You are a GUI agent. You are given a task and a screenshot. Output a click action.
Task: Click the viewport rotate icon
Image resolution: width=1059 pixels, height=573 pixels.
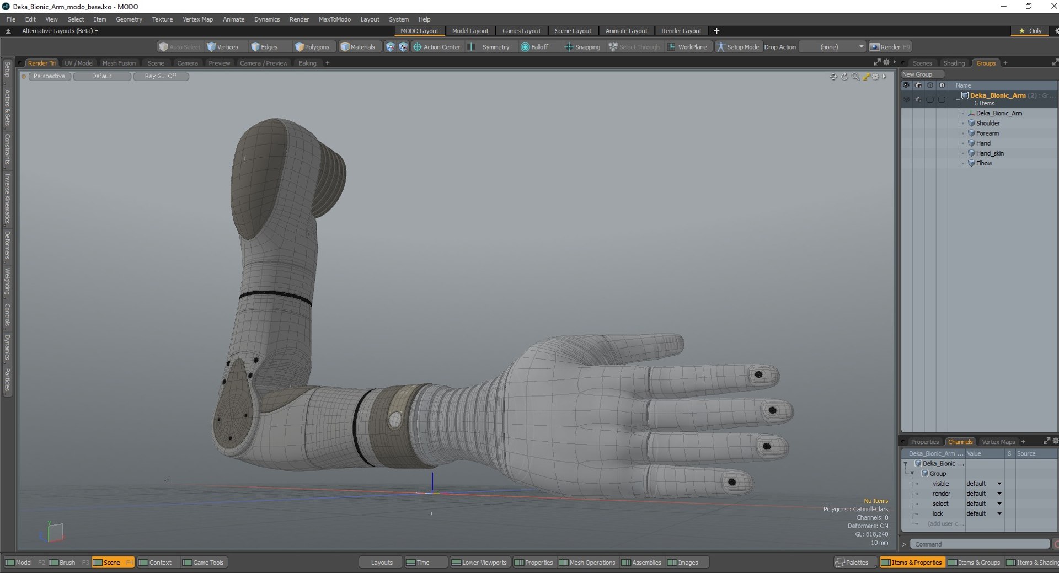844,77
